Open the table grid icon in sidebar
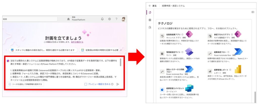This screenshot has width=258, height=104. click(150, 20)
